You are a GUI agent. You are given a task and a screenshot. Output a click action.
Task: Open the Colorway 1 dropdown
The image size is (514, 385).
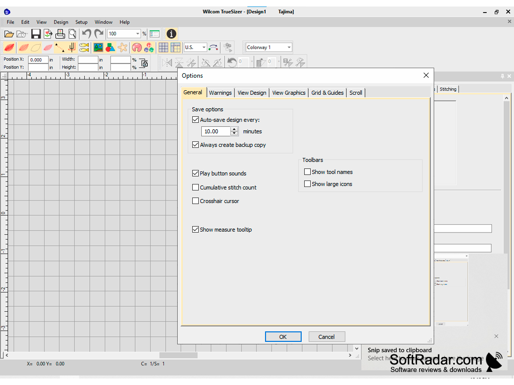click(x=289, y=48)
